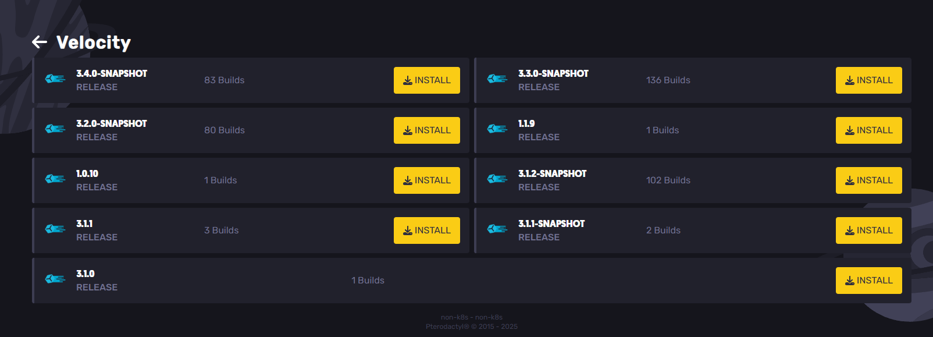Screen dimensions: 933x337
Task: Install version 3.3.0-SNAPSHOT
Action: coord(869,80)
